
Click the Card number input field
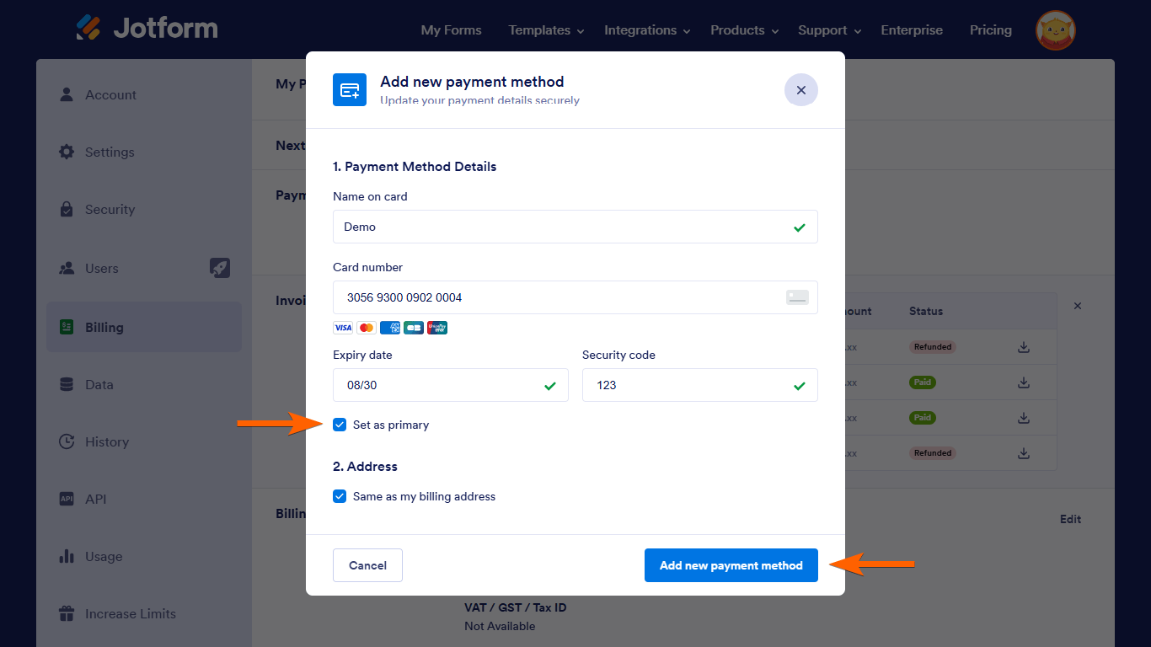point(556,297)
